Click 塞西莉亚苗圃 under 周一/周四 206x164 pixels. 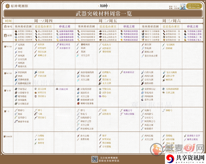[x=23, y=27]
